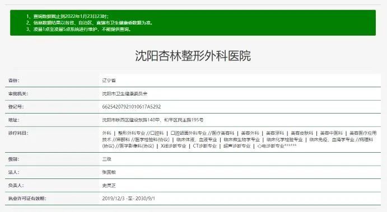Click the 登记号 label
This screenshot has height=212, width=387.
[16, 107]
